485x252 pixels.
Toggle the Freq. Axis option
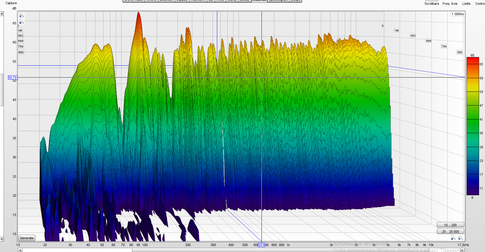[450, 4]
